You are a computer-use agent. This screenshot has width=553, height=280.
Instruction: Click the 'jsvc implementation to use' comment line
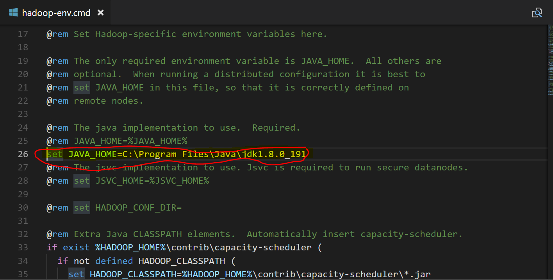pyautogui.click(x=257, y=167)
